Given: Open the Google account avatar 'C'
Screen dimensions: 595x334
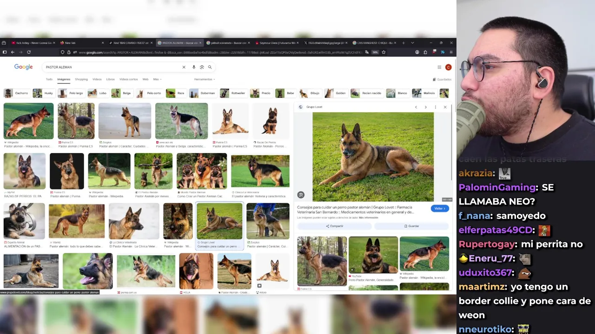Looking at the screenshot, I should (448, 67).
